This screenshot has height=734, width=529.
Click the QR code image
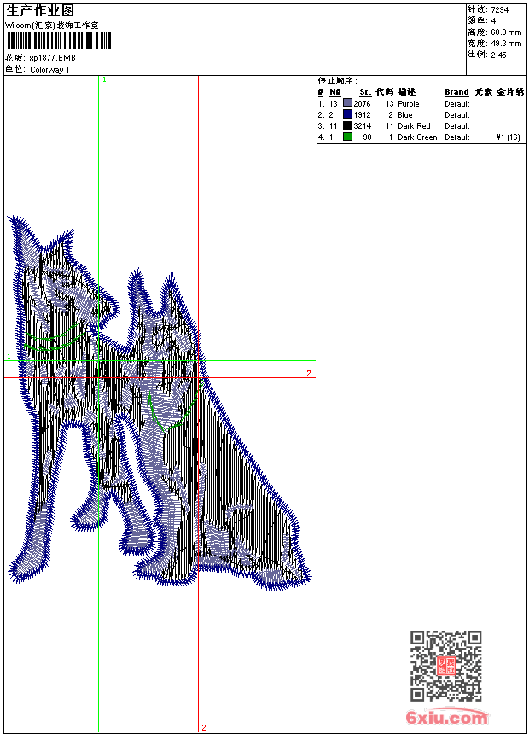pos(445,666)
